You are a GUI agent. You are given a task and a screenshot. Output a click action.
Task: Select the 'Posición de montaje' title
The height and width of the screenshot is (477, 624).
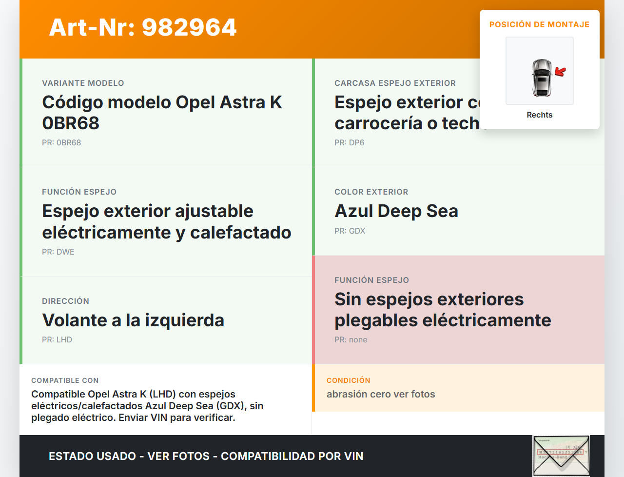[539, 24]
